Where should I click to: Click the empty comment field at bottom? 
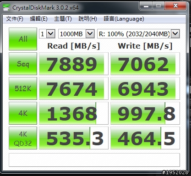coord(94,160)
